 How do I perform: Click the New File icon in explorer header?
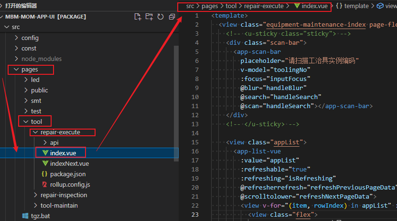point(138,17)
